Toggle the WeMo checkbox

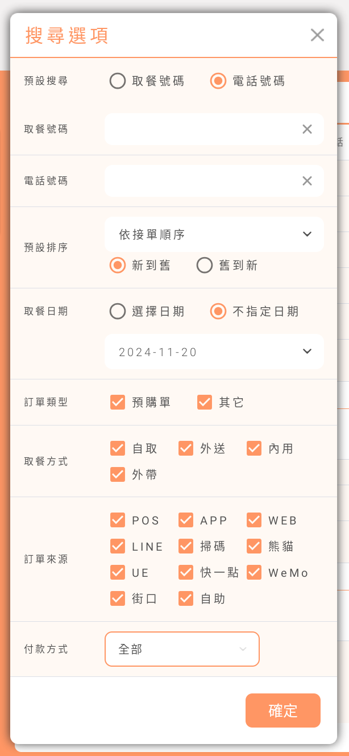click(254, 572)
